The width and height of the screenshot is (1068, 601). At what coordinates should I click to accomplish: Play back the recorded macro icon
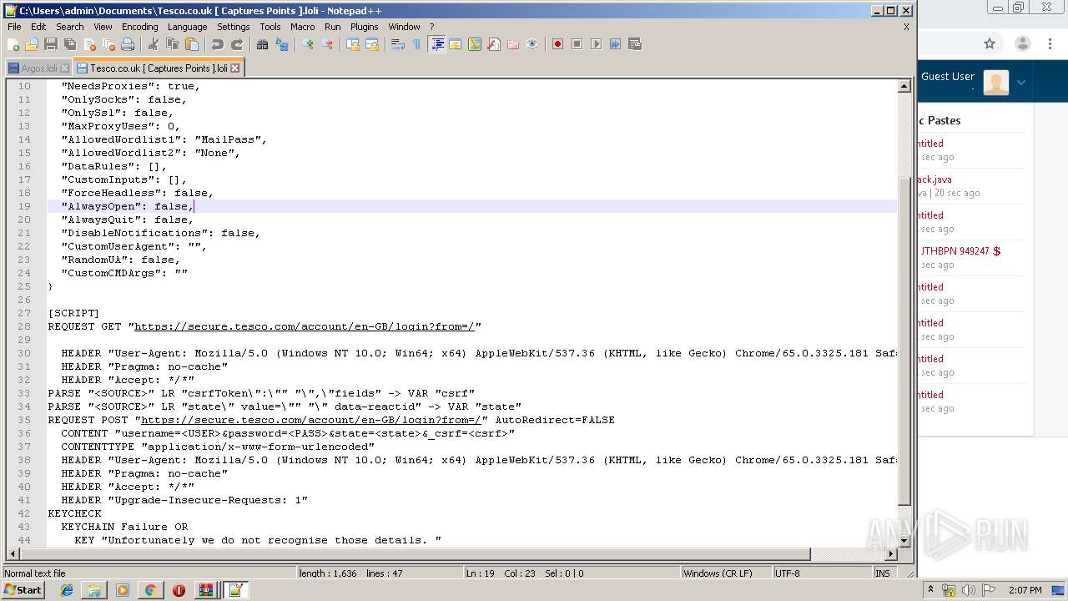[x=596, y=44]
